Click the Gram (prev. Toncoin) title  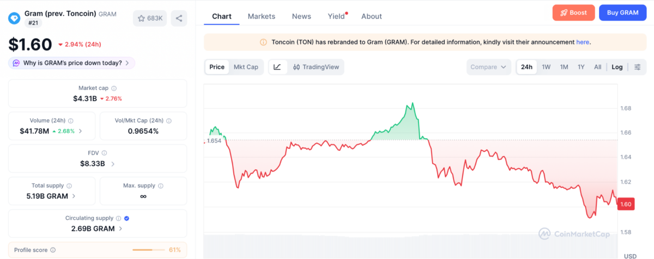[x=60, y=13]
